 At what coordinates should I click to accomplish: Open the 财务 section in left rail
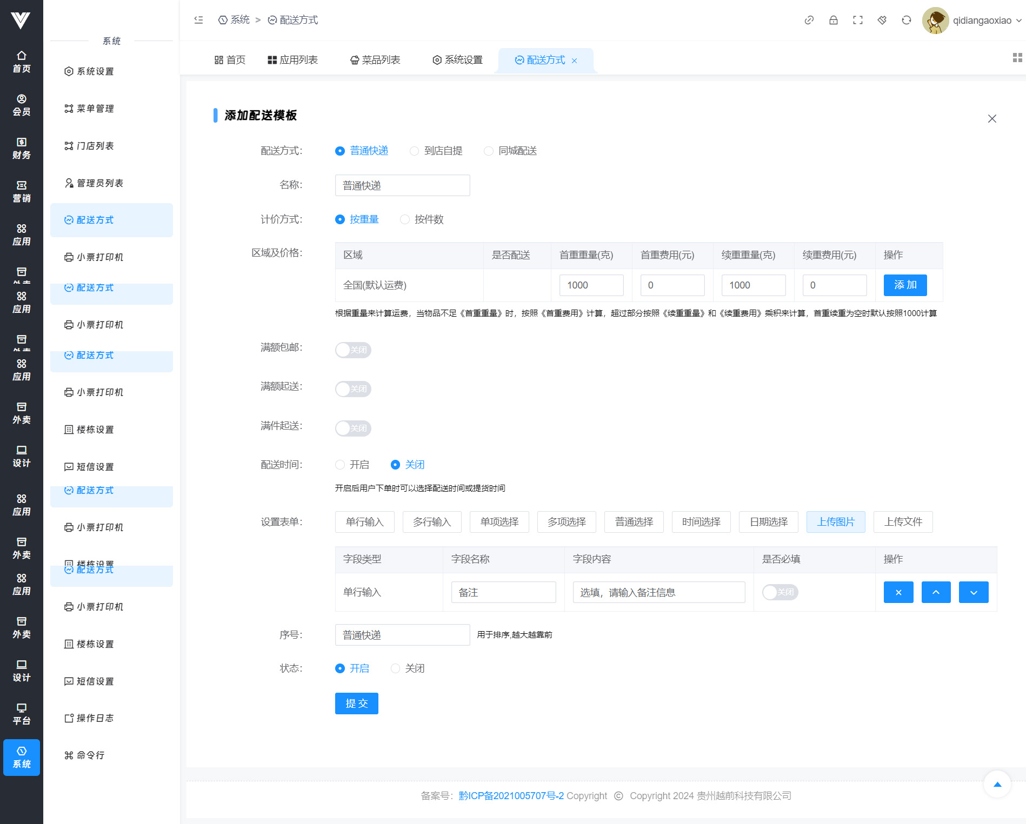coord(22,148)
